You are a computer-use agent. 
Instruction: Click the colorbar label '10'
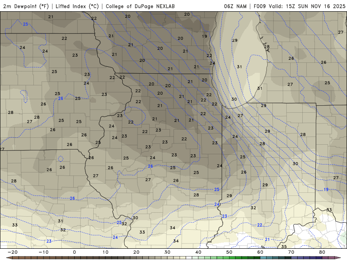click(105, 252)
